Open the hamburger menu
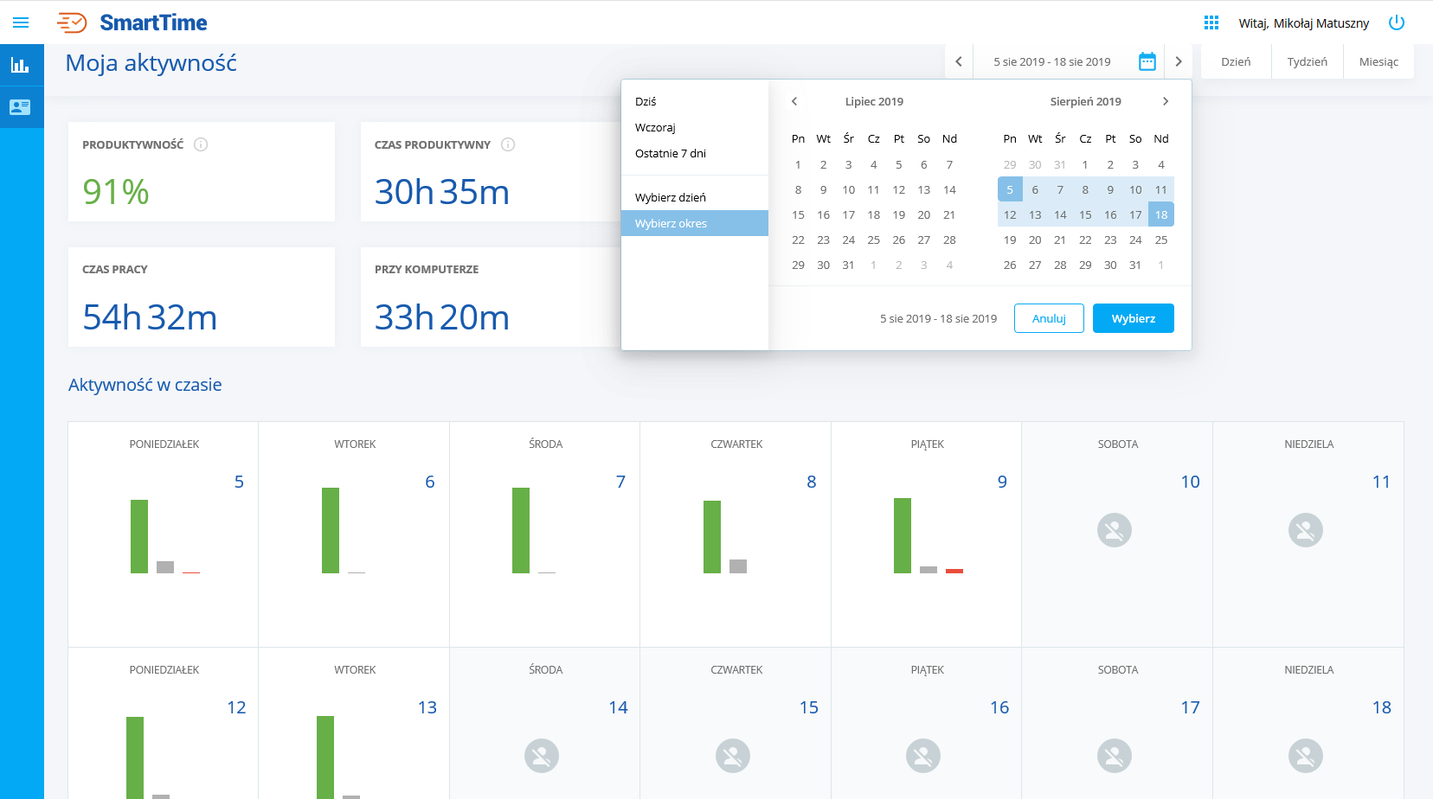Screen dimensions: 1433x799 (21, 22)
